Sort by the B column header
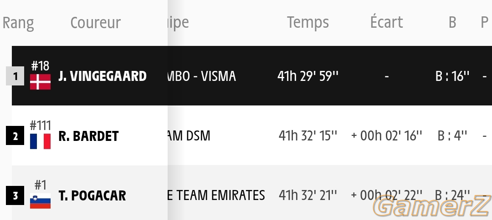492x220 pixels. point(452,22)
